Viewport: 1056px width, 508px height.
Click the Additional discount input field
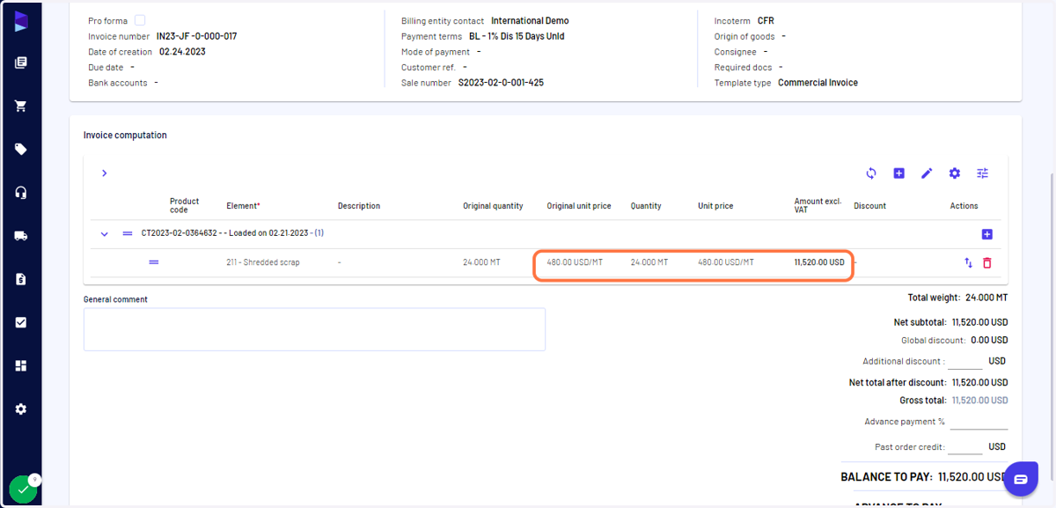point(965,361)
